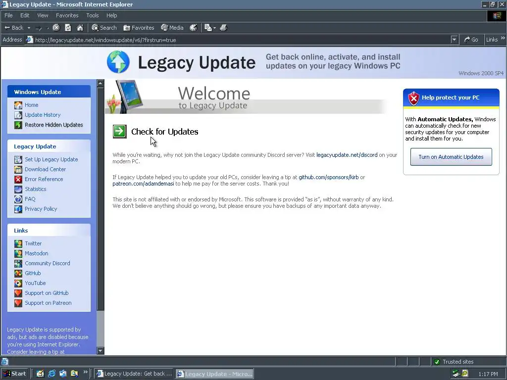Click the History toolbar icon

[194, 28]
